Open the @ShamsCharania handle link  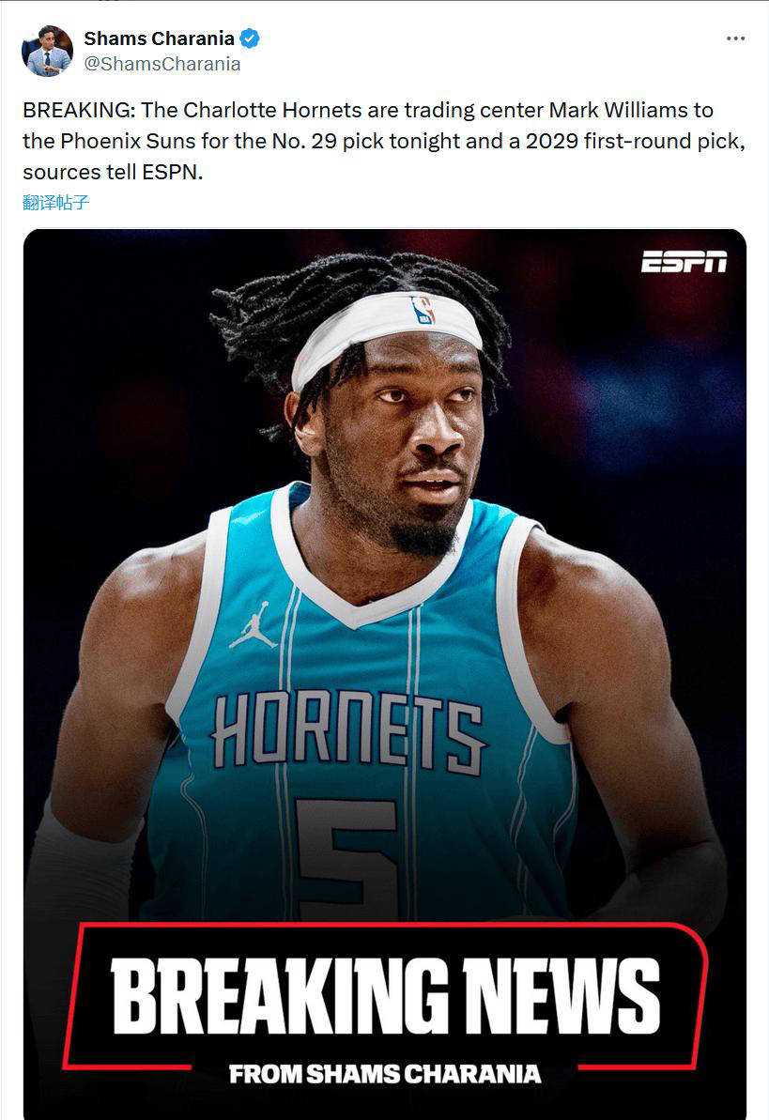point(162,64)
